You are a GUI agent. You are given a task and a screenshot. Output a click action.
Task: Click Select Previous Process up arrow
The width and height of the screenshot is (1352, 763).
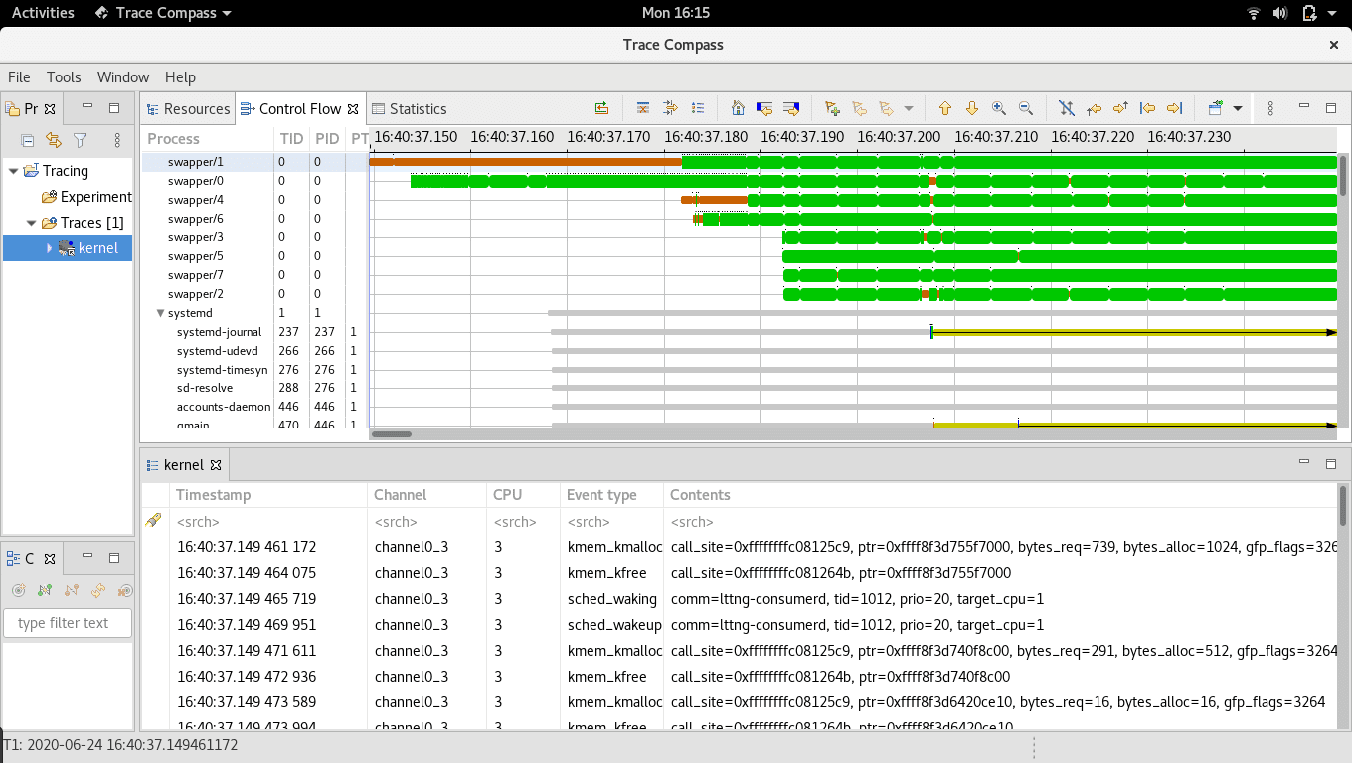(945, 108)
